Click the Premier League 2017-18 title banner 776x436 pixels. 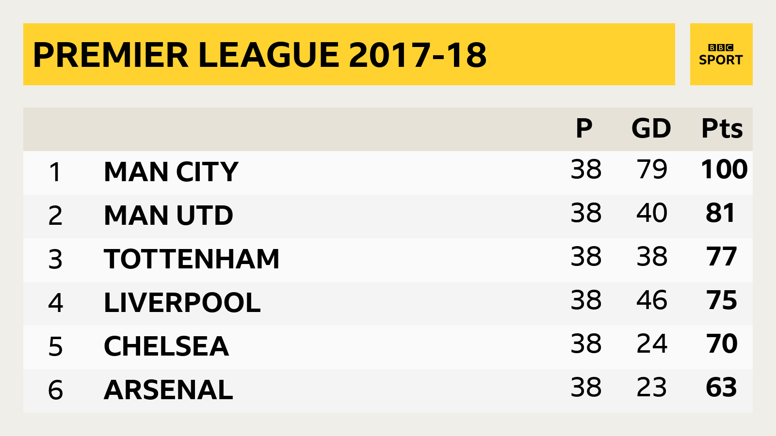pyautogui.click(x=349, y=54)
